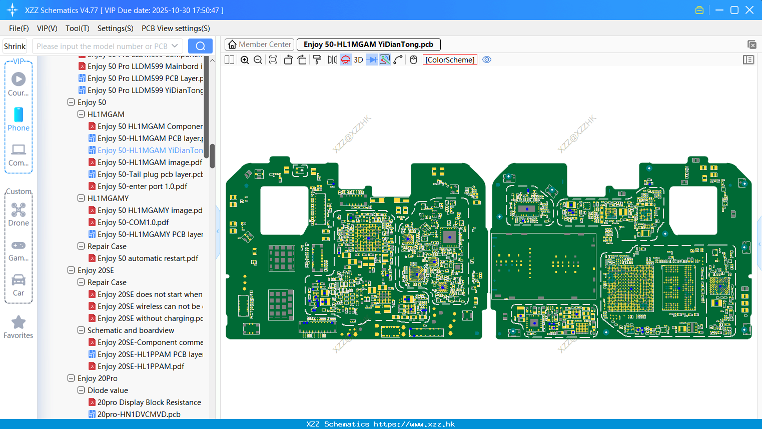Zoom out of the PCB view
Screen dimensions: 762x429
tap(258, 60)
